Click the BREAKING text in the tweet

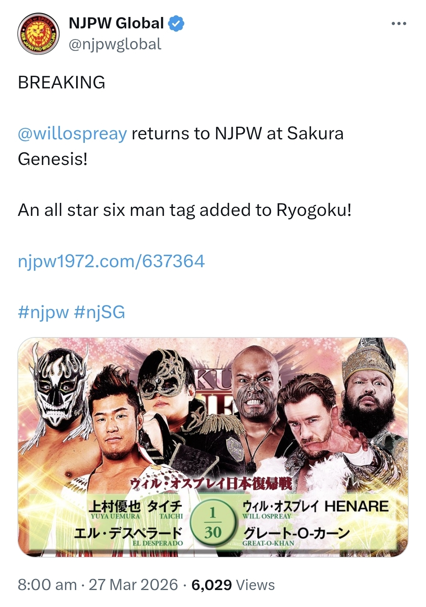(x=62, y=82)
